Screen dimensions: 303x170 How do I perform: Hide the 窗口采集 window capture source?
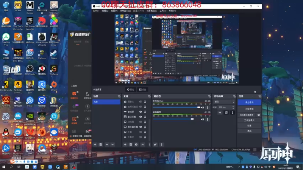tap(141, 117)
